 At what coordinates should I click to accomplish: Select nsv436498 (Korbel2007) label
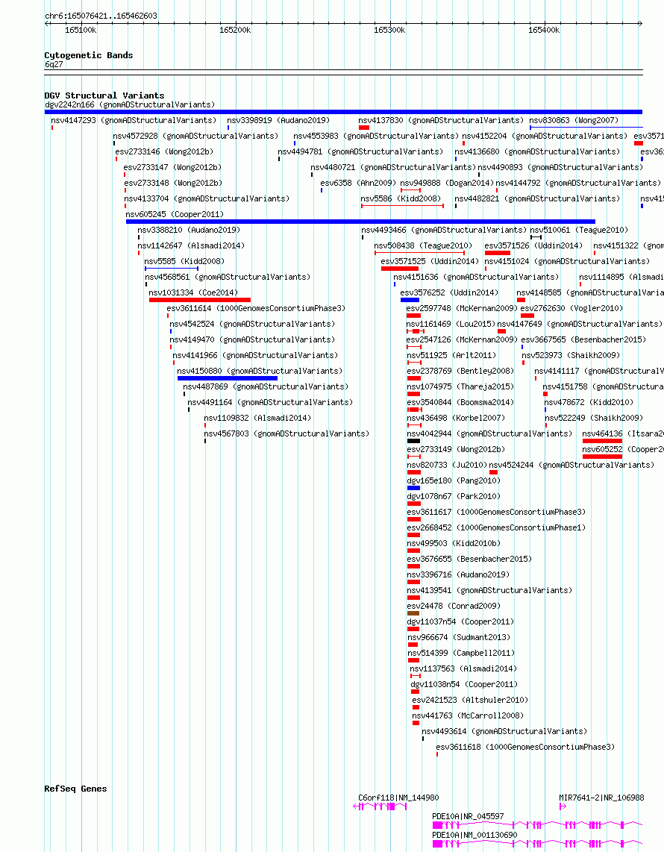tap(456, 419)
